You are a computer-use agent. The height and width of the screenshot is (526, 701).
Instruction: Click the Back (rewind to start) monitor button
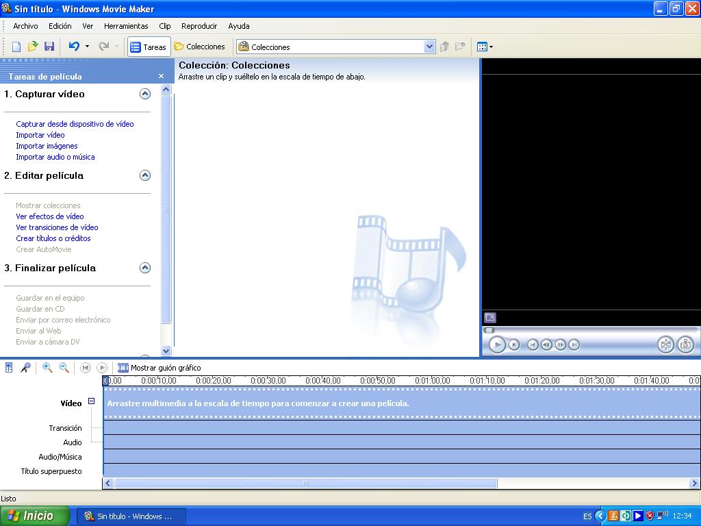(533, 345)
